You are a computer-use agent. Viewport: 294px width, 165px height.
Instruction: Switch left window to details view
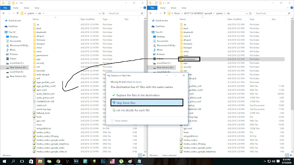coord(140,155)
